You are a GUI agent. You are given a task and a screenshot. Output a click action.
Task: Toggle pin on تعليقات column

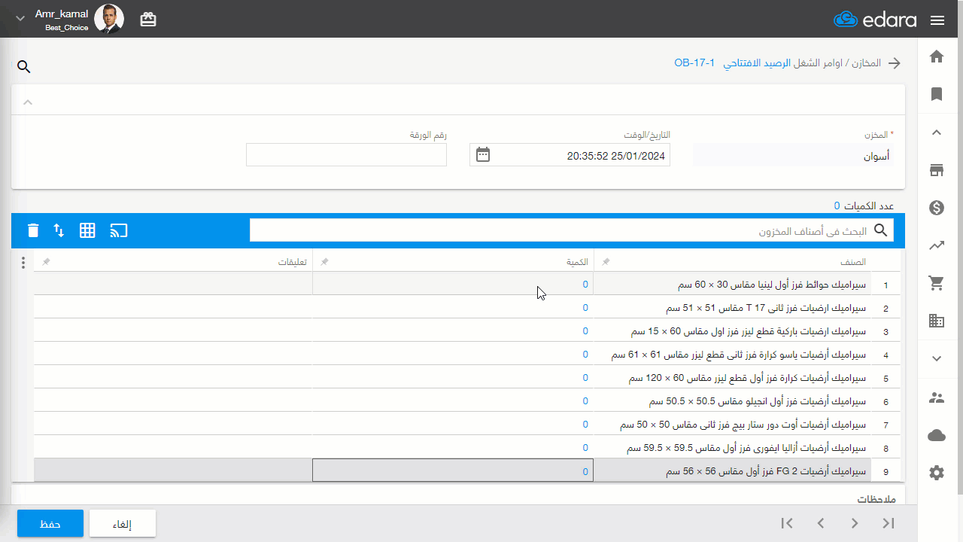coord(47,262)
